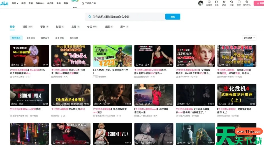Expand the 更多筛选 filter dropdown
Screen dimensions: 264x147
[249, 38]
